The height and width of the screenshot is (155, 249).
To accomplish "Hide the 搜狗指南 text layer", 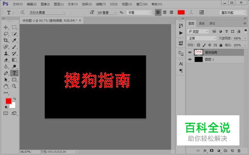I will (x=190, y=52).
